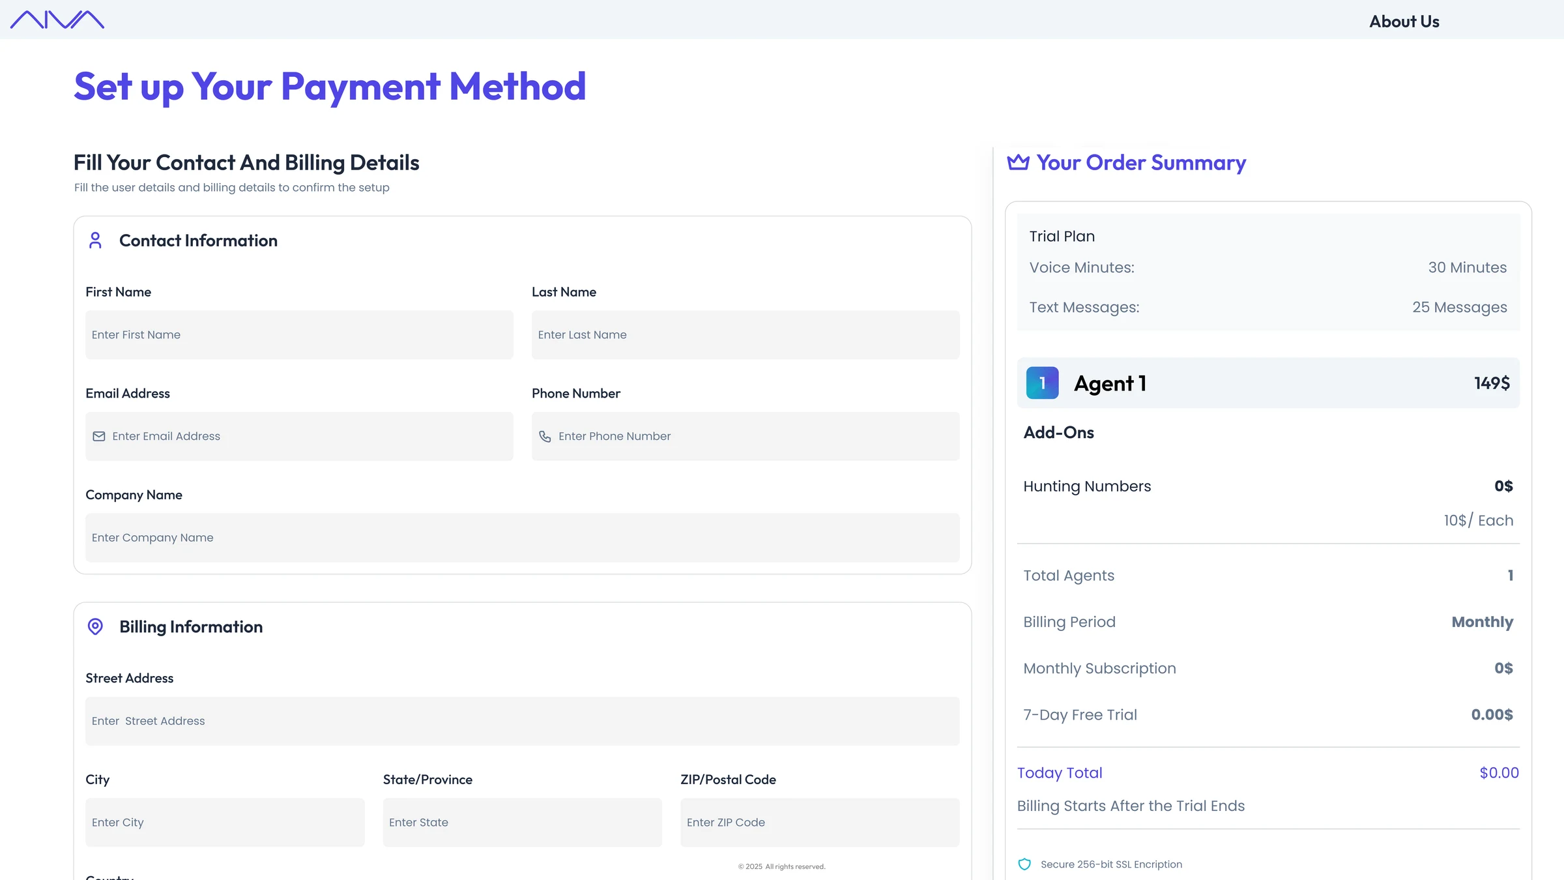Click the 'Monthly Subscription' label
Viewport: 1564px width, 880px height.
[1100, 669]
